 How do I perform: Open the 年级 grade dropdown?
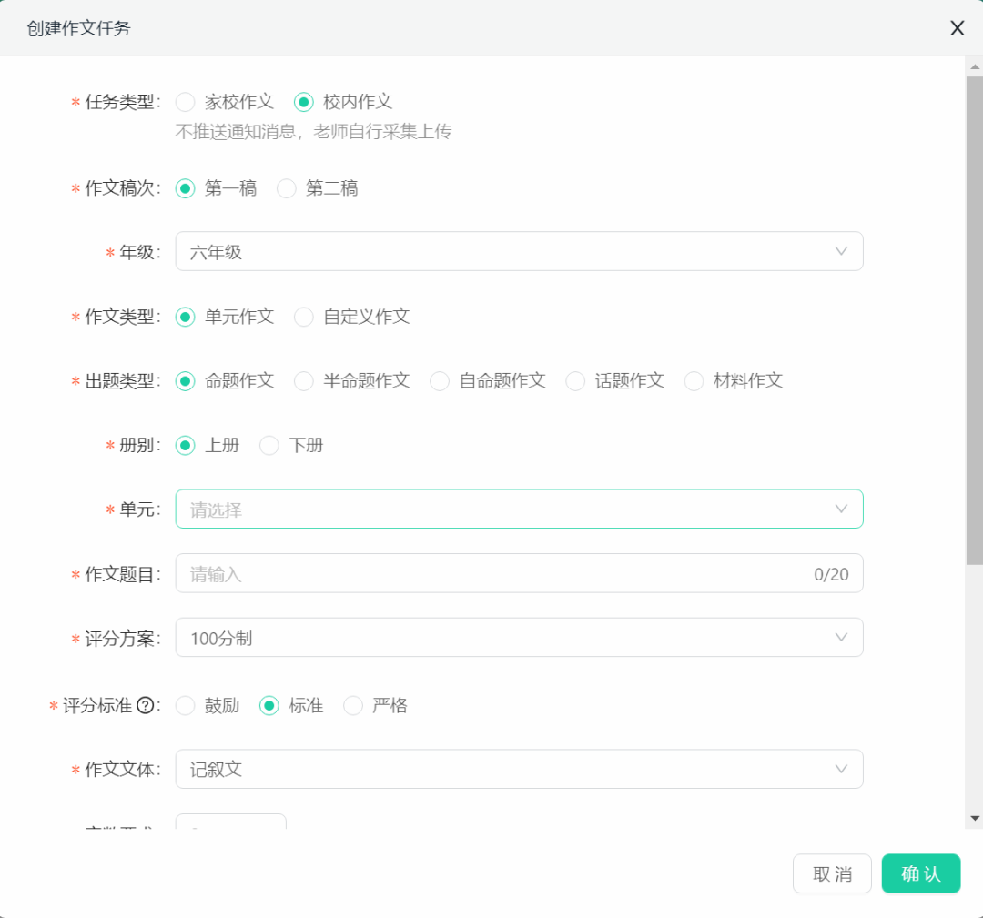click(519, 251)
